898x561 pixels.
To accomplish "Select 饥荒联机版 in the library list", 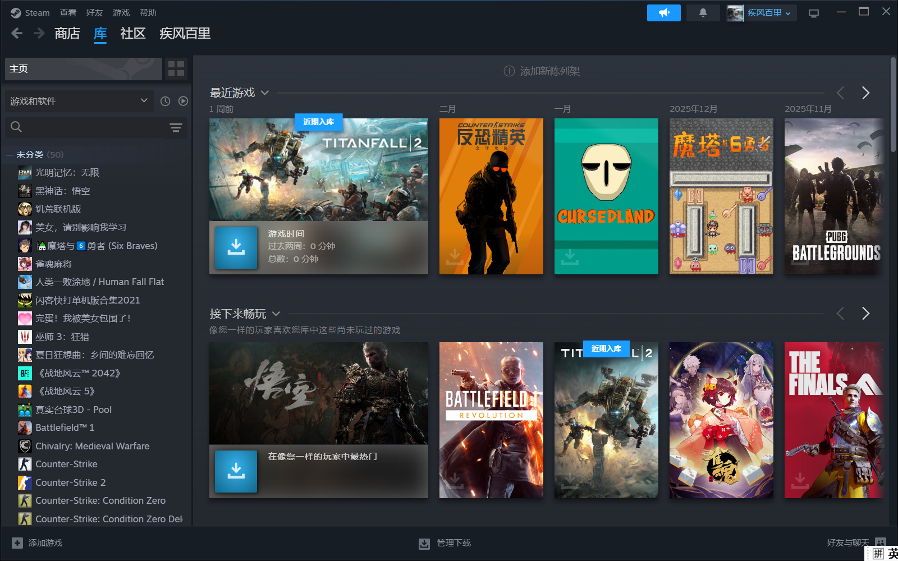I will (x=58, y=209).
